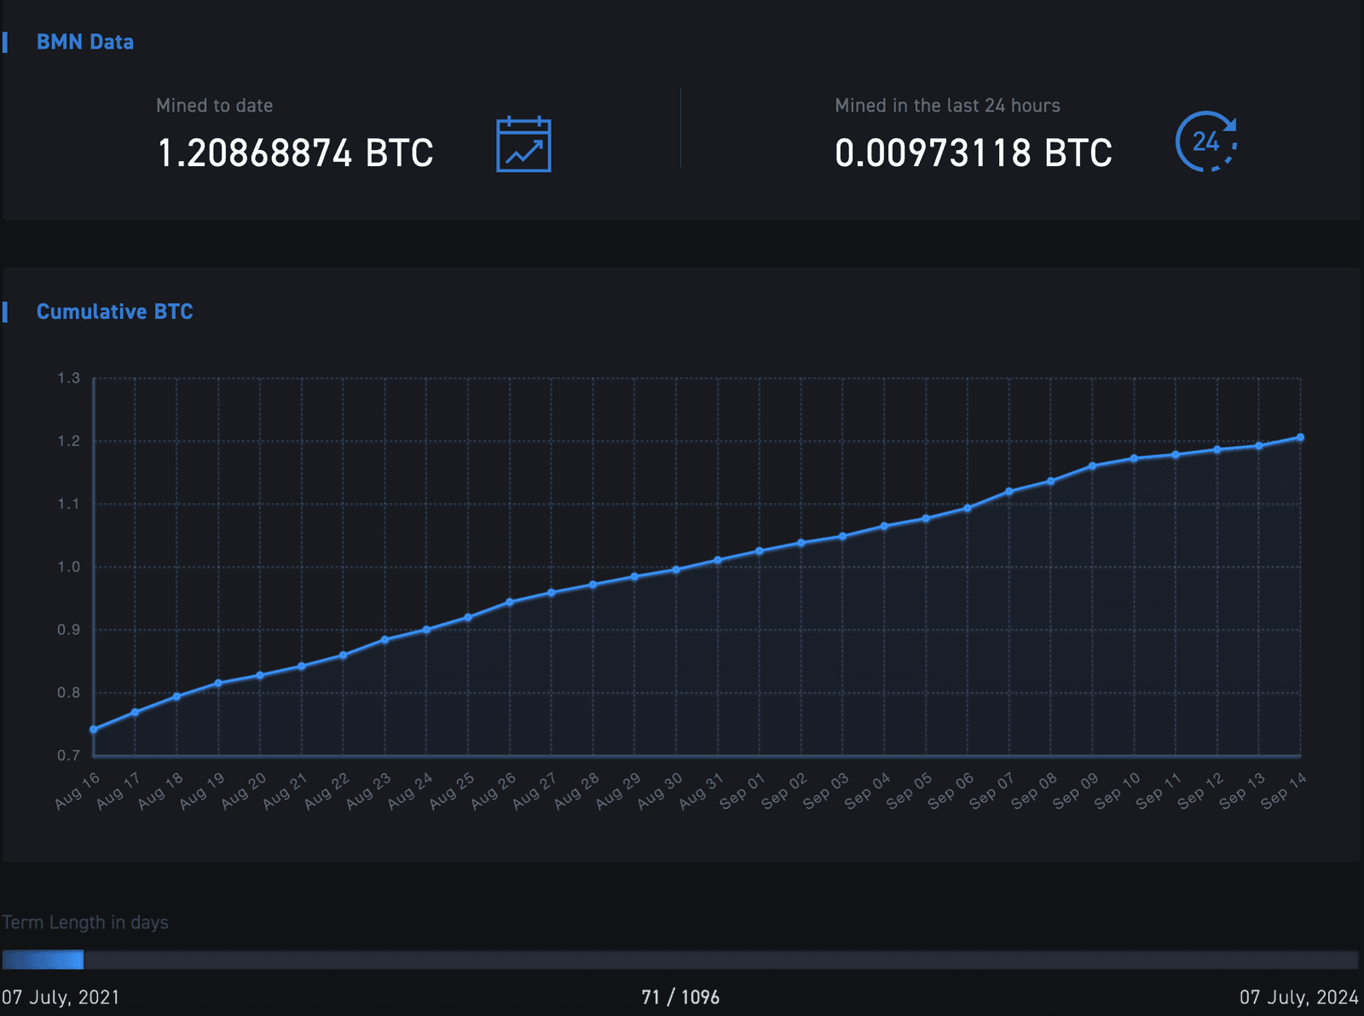Click the Sep 14 data point on chart
Image resolution: width=1364 pixels, height=1016 pixels.
[x=1300, y=437]
